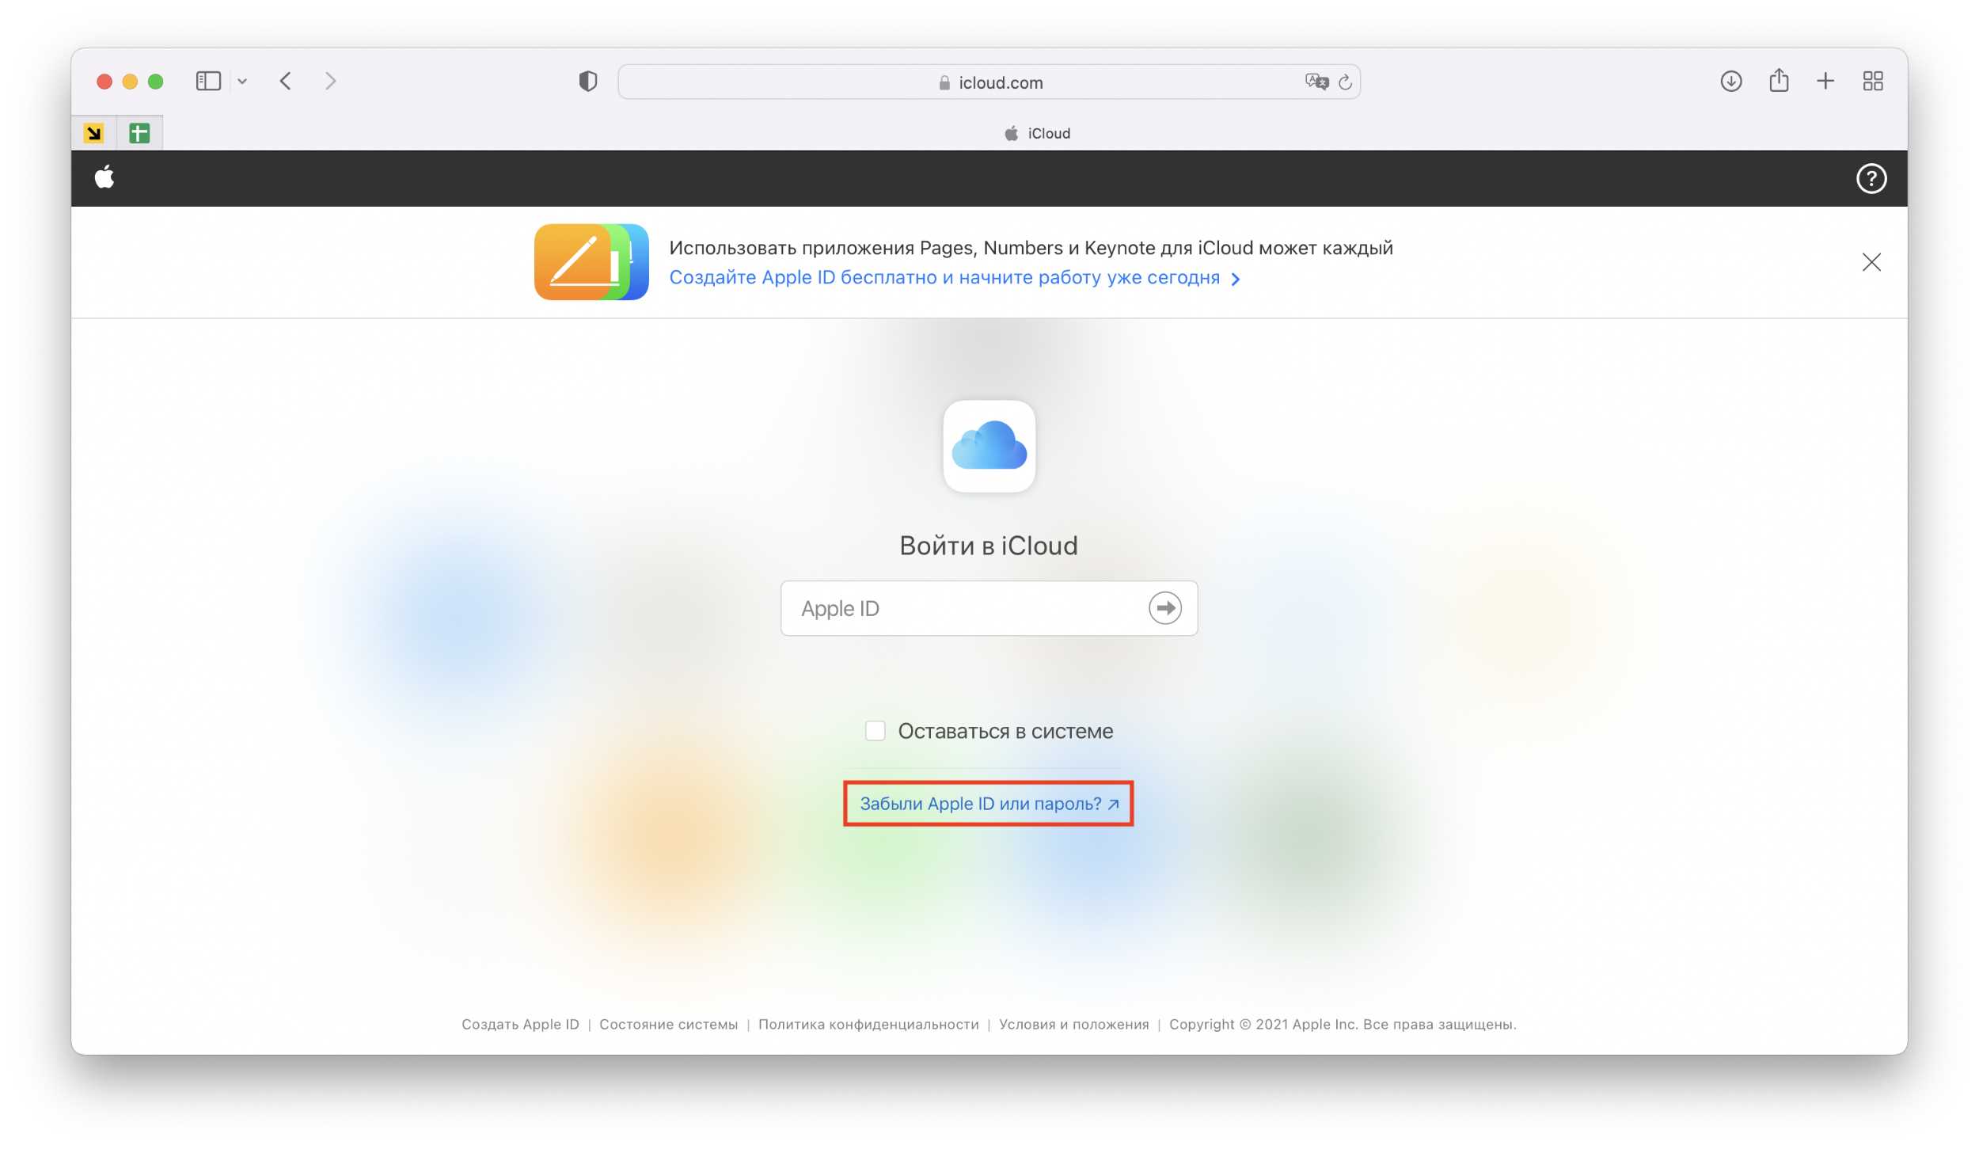1979x1149 pixels.
Task: Click the iCloud app icon
Action: pos(988,446)
